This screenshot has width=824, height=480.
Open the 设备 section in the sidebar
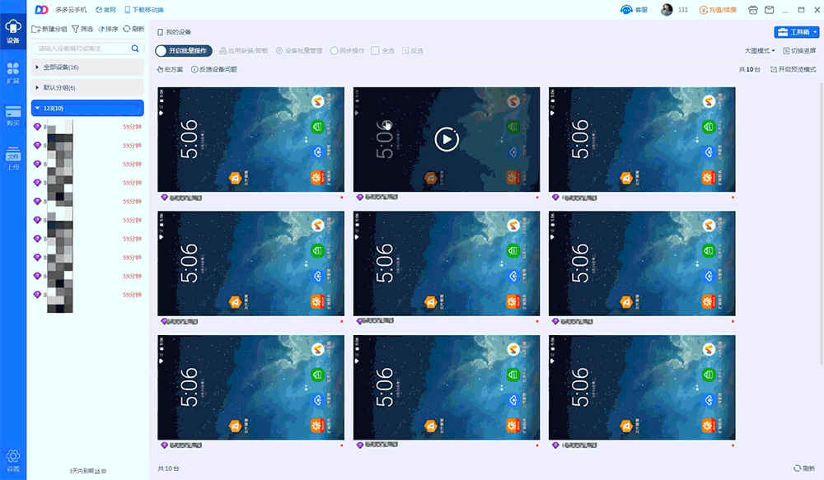tap(12, 31)
